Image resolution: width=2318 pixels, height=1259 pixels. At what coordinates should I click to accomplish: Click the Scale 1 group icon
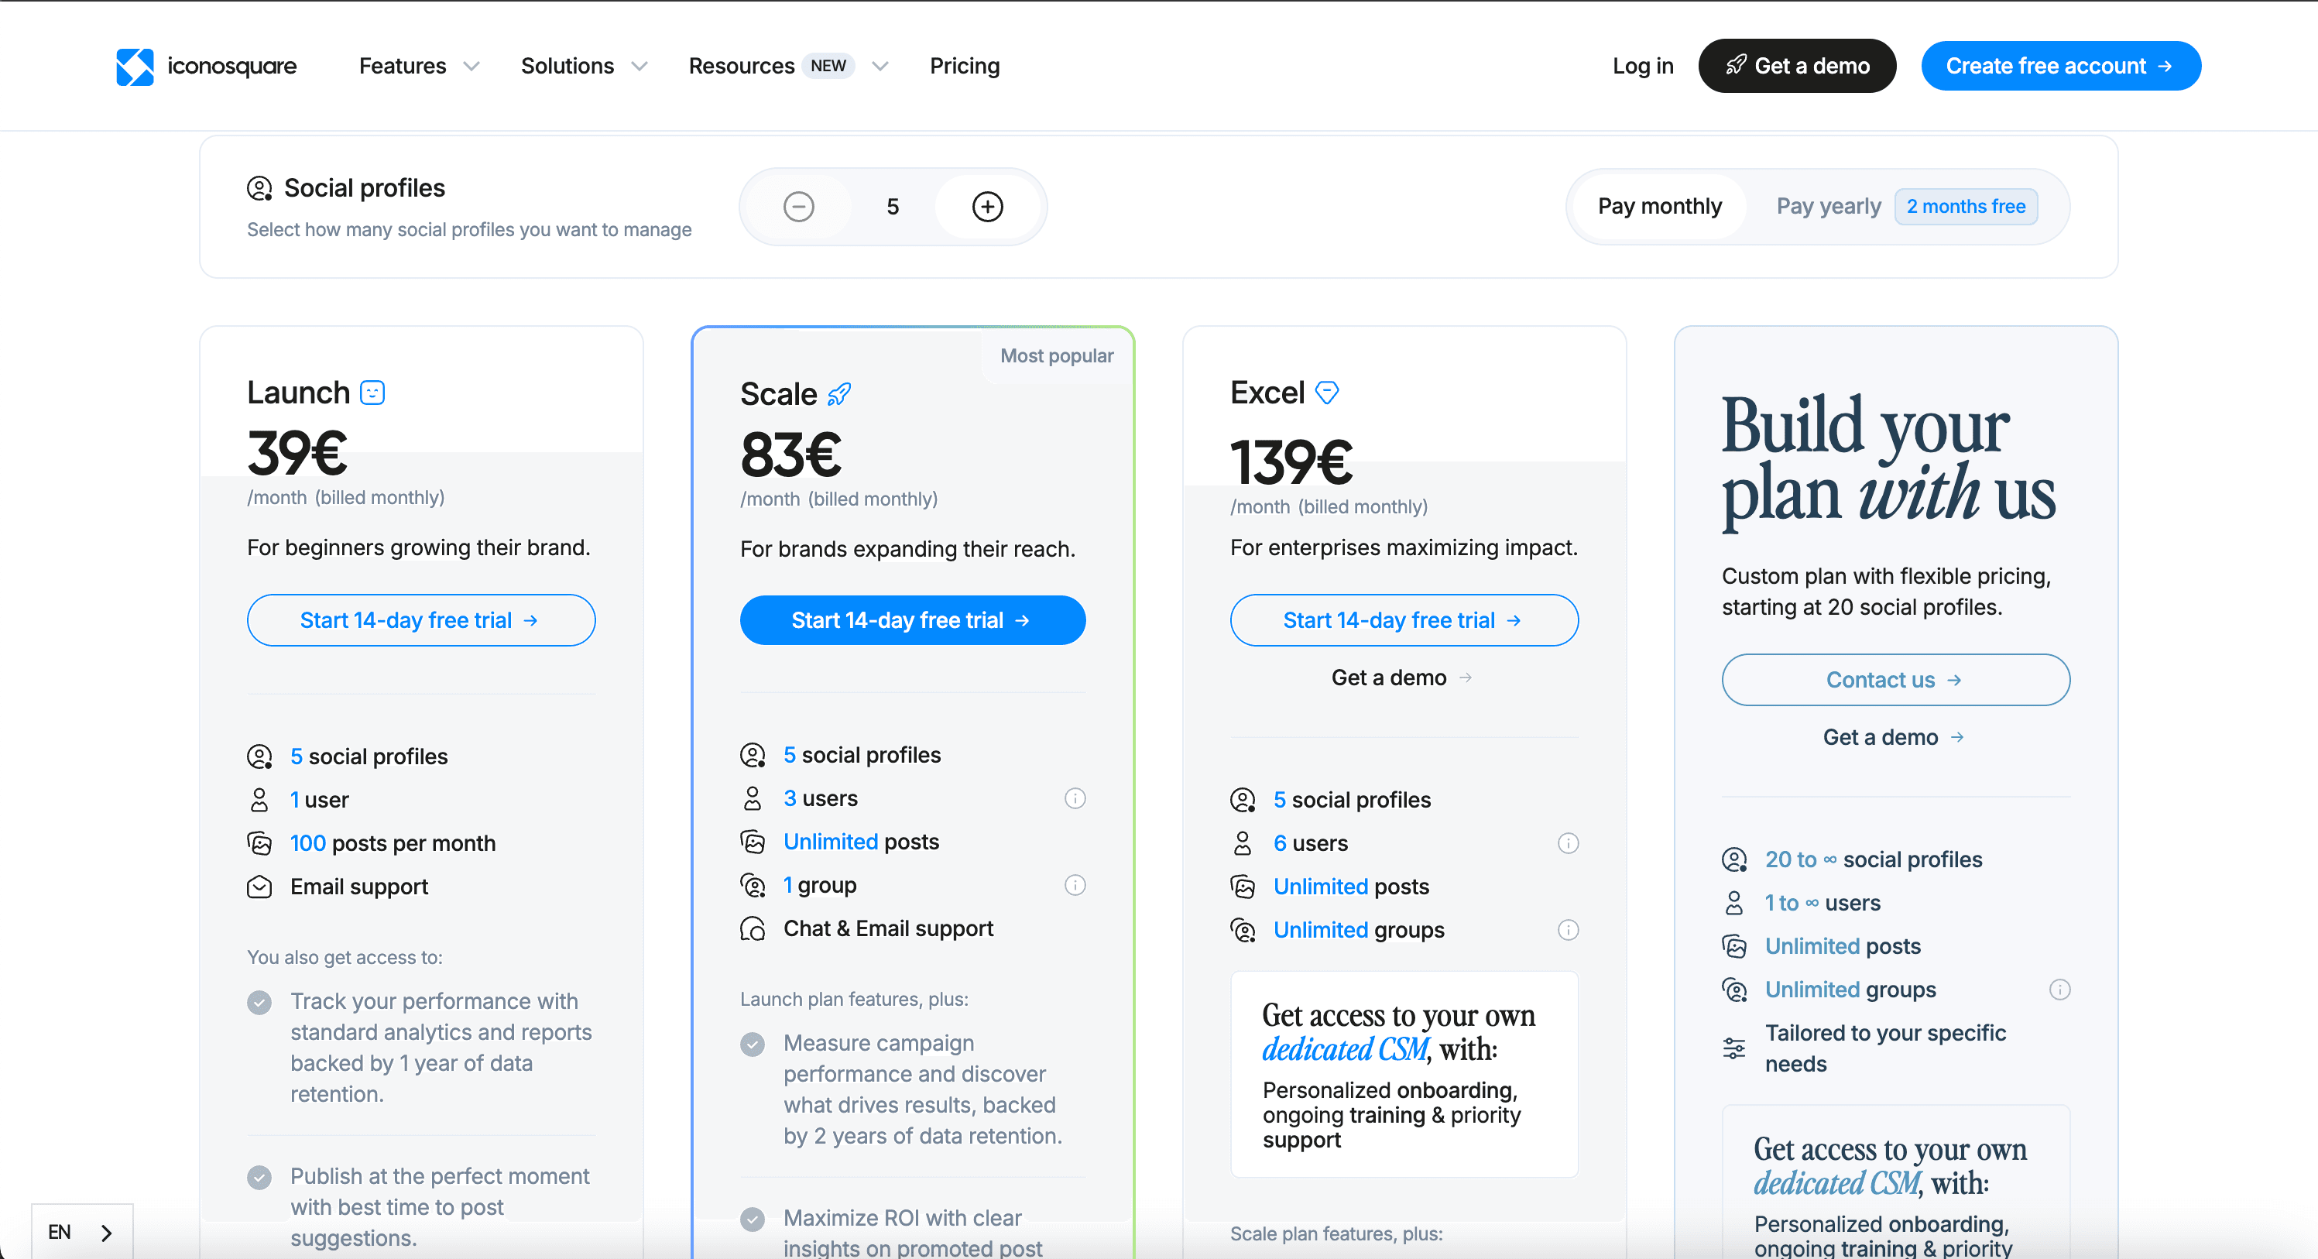tap(753, 886)
